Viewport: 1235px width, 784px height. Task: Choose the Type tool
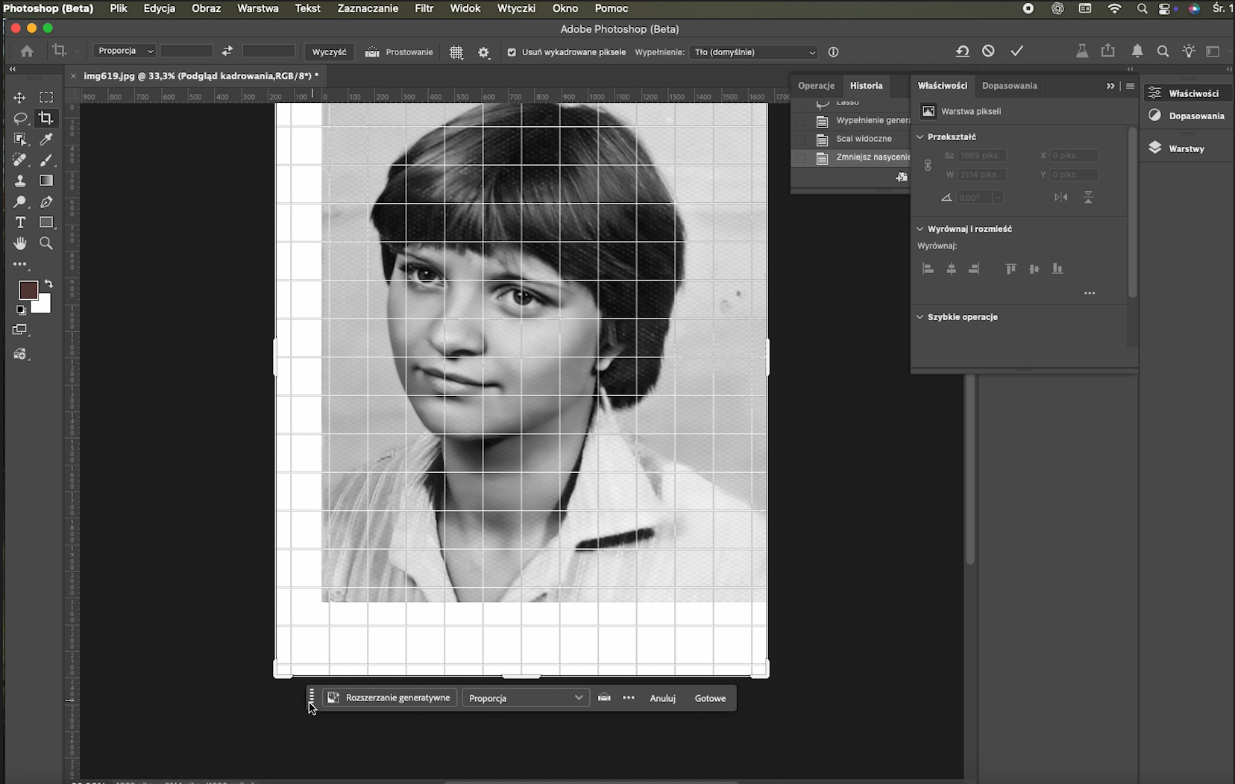point(20,222)
